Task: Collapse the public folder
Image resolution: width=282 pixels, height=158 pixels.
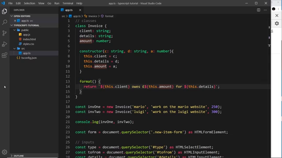Action: point(15,30)
